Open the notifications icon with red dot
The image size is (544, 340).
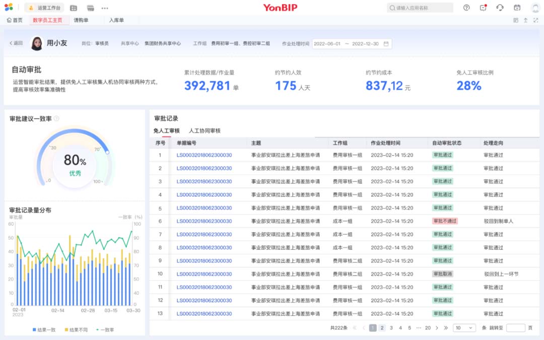tap(483, 8)
